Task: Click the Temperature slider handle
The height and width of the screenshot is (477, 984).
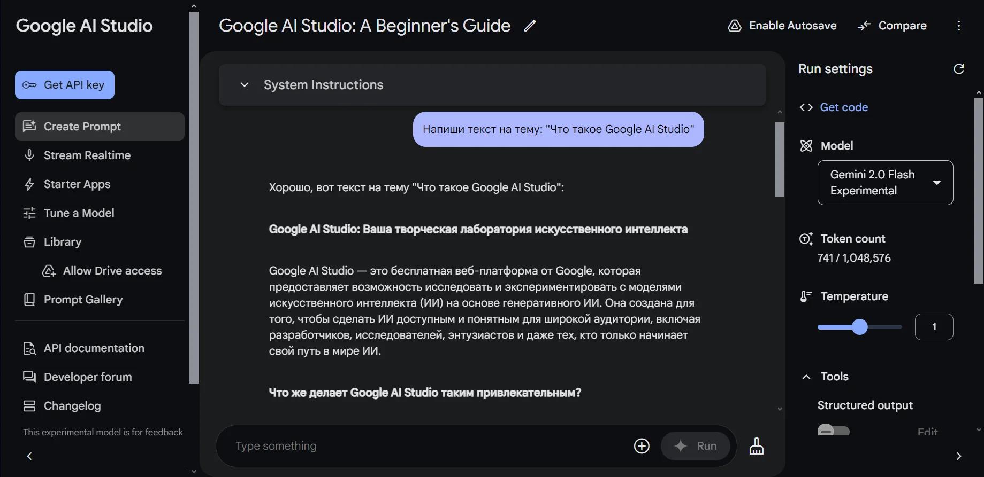Action: pyautogui.click(x=860, y=327)
